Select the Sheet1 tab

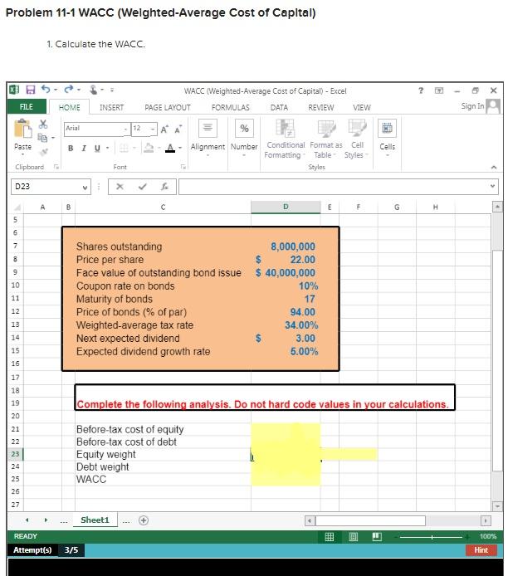pyautogui.click(x=95, y=520)
